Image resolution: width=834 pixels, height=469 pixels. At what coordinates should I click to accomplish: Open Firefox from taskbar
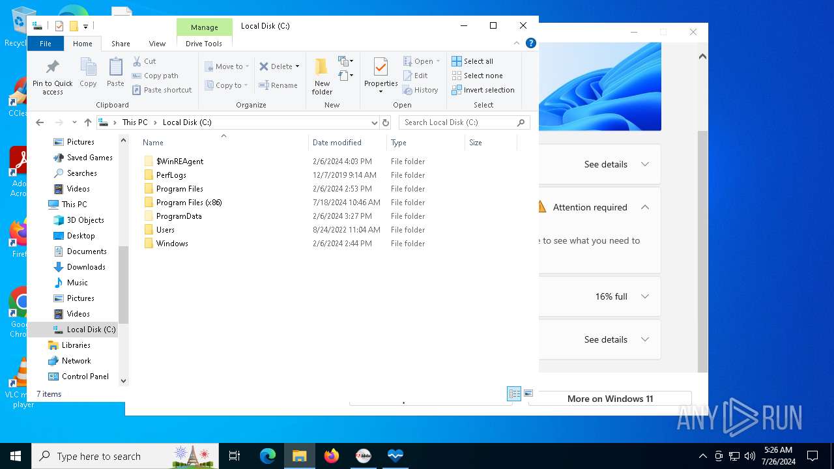332,456
